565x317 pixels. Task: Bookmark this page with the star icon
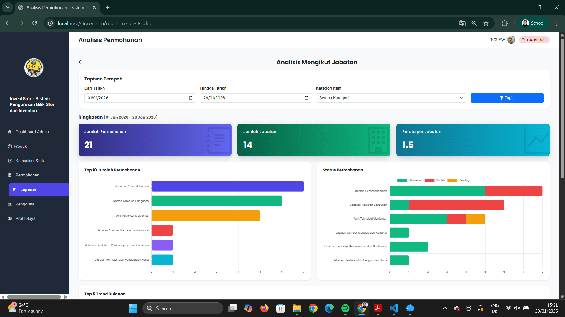486,23
